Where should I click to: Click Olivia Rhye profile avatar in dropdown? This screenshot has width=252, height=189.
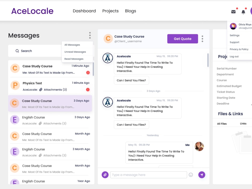click(233, 26)
